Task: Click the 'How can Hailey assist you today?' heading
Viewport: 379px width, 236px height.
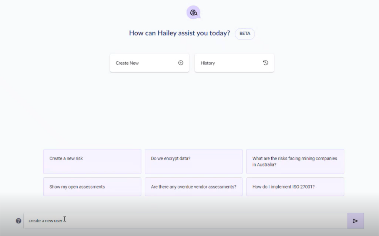Action: click(x=179, y=33)
